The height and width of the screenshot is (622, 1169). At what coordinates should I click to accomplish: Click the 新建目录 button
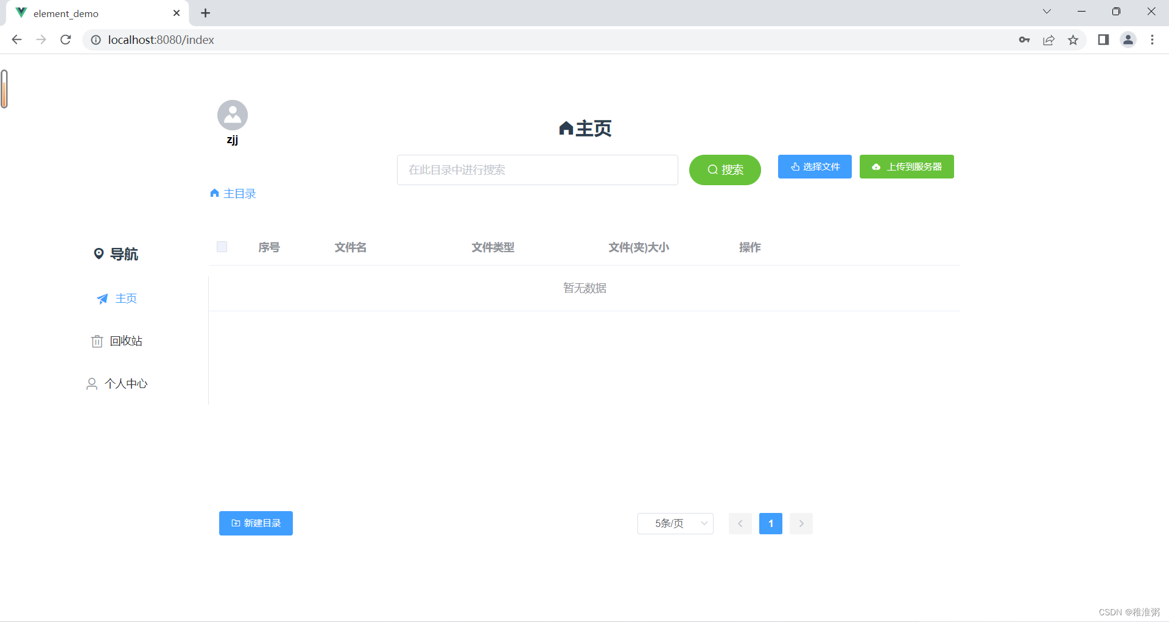click(256, 523)
